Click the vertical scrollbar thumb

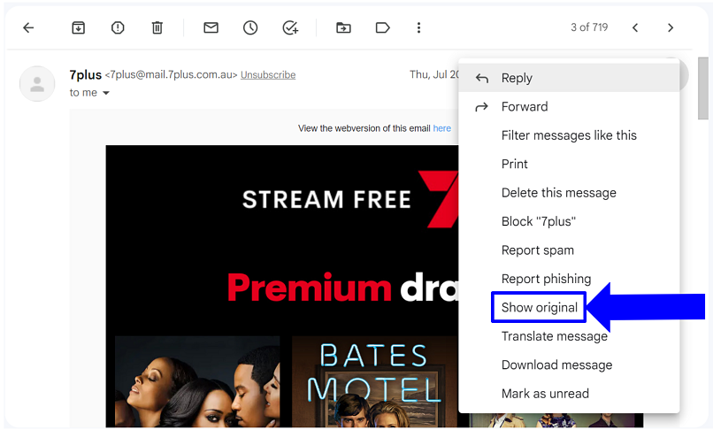703,88
